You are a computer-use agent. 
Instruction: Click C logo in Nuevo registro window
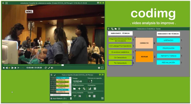tap(51, 75)
